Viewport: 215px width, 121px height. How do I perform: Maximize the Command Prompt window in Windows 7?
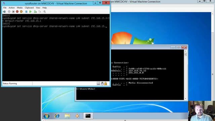pyautogui.click(x=178, y=47)
